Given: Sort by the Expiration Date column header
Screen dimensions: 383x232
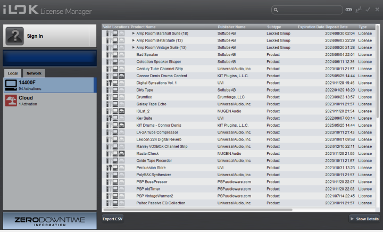Looking at the screenshot, I should point(311,27).
